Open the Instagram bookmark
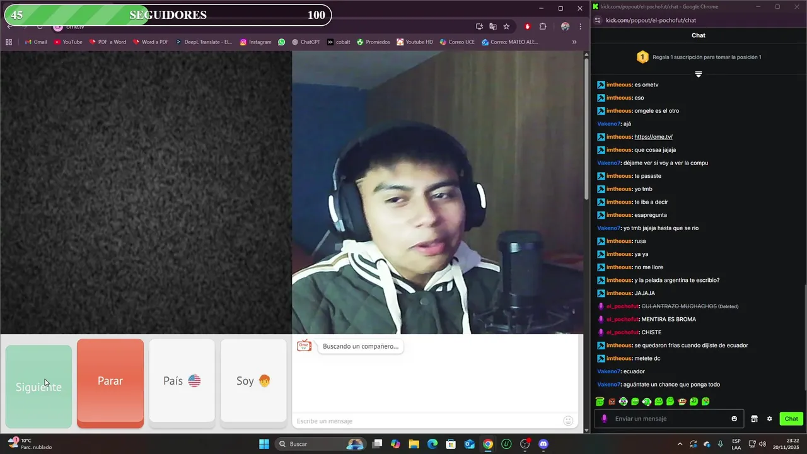 [255, 42]
